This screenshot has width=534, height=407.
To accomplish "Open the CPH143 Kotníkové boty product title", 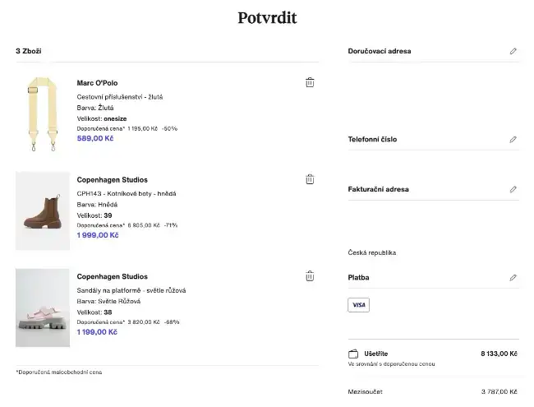I will (127, 193).
